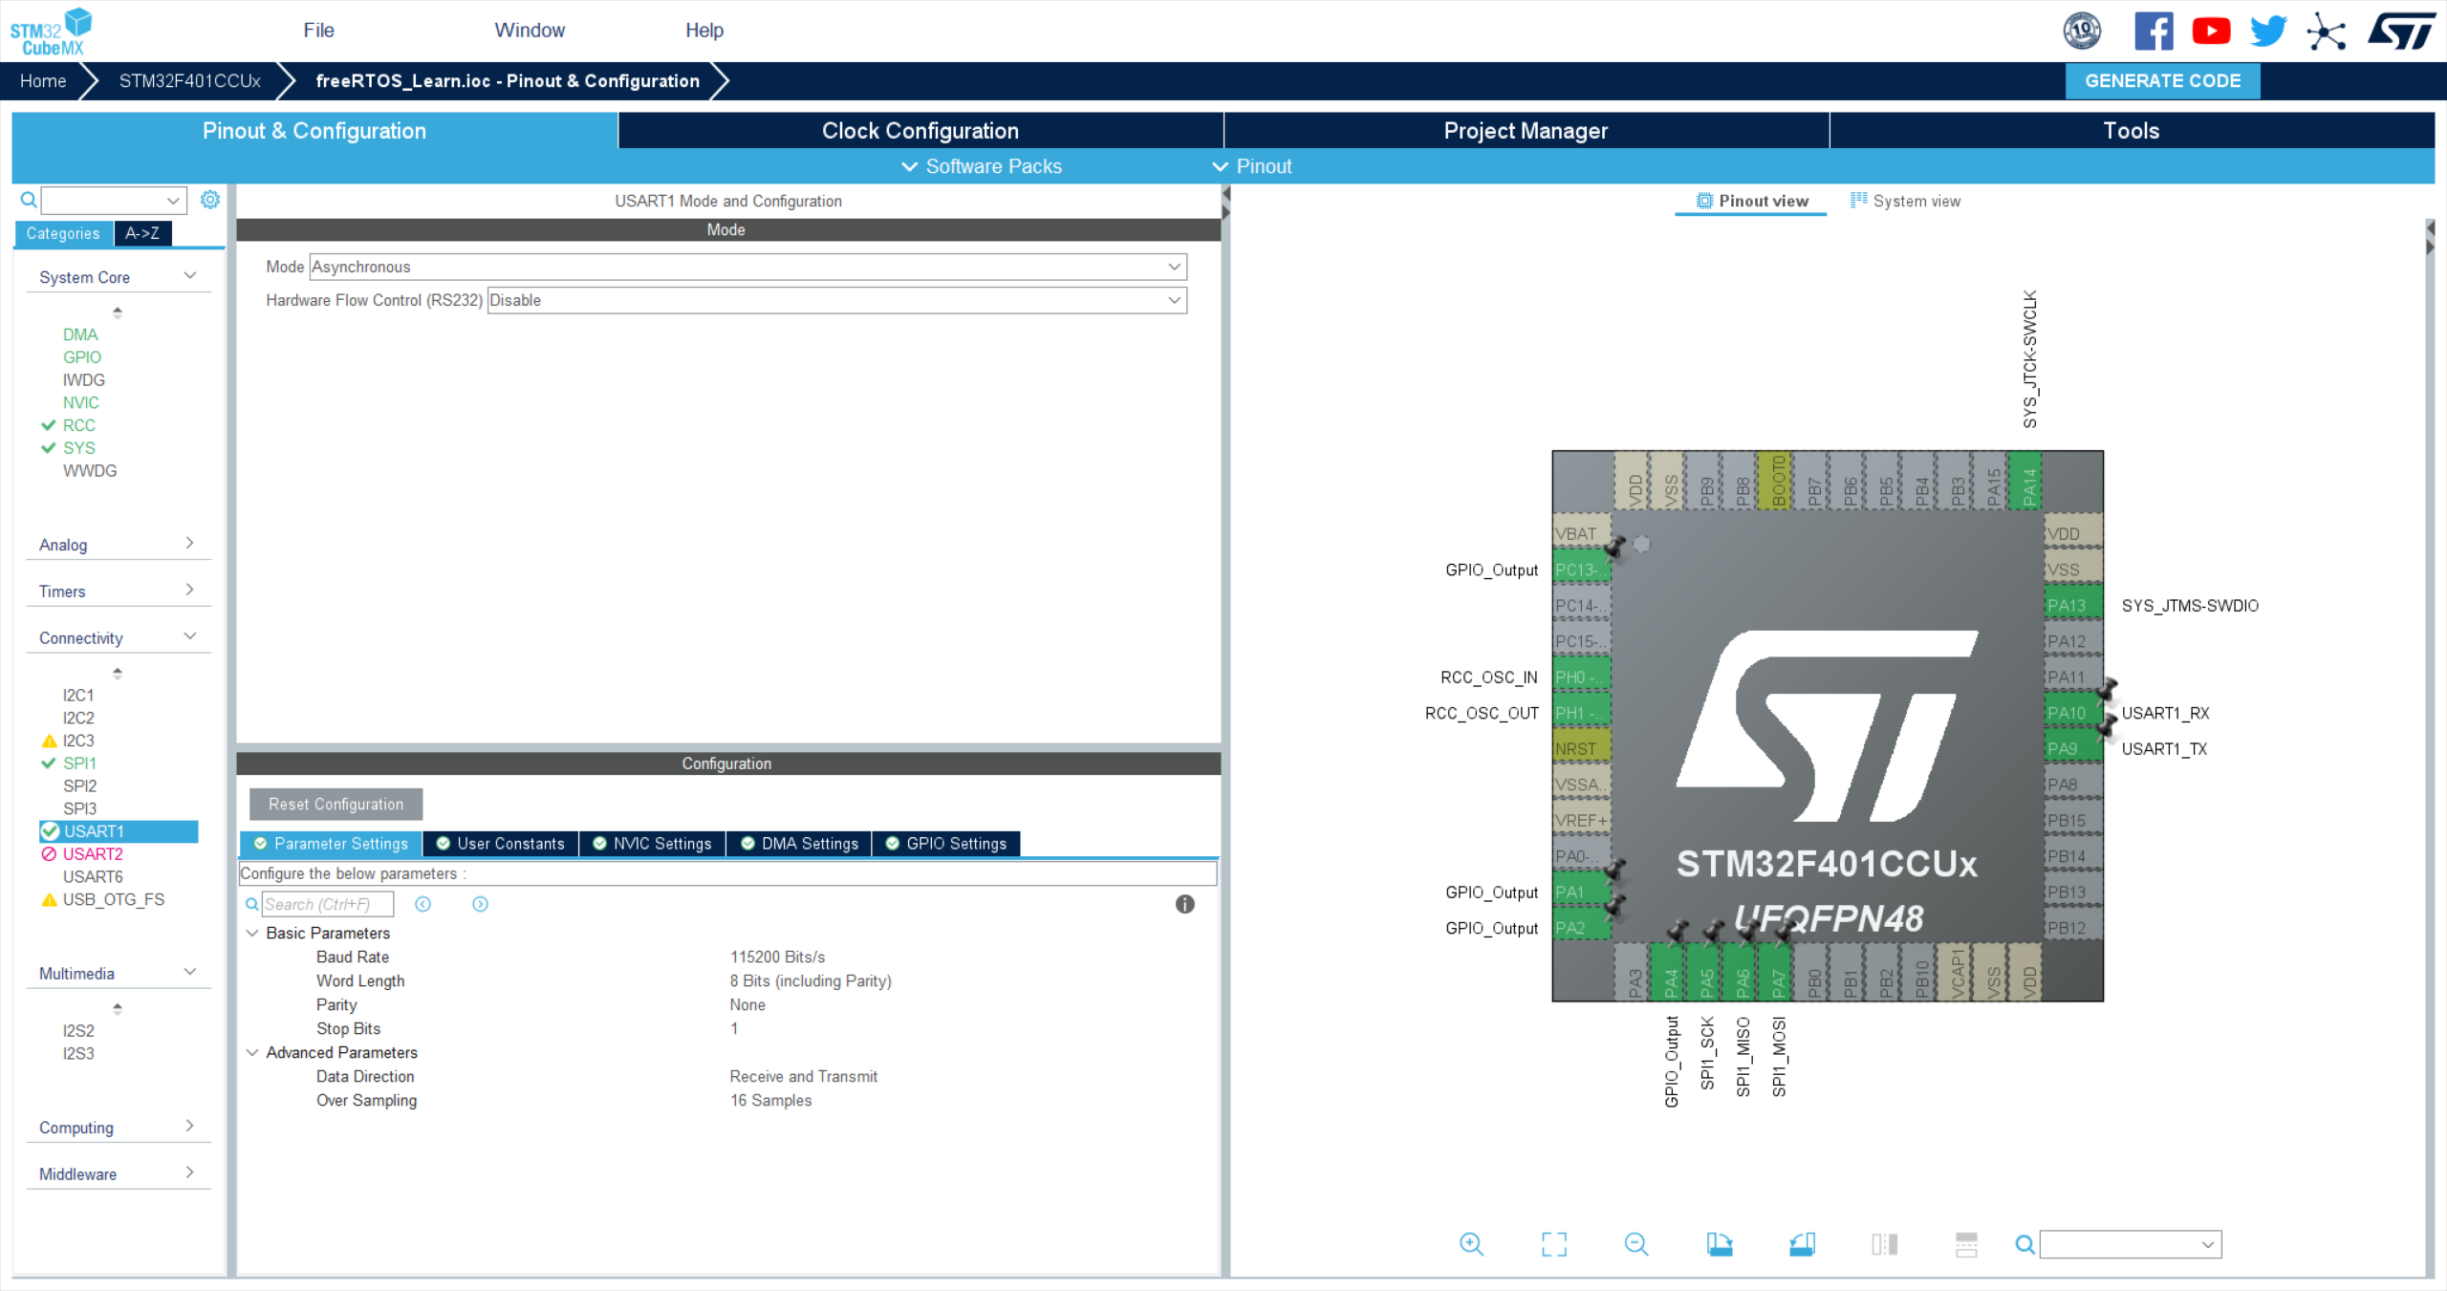The image size is (2447, 1291).
Task: Switch to the Tools tab
Action: (2132, 131)
